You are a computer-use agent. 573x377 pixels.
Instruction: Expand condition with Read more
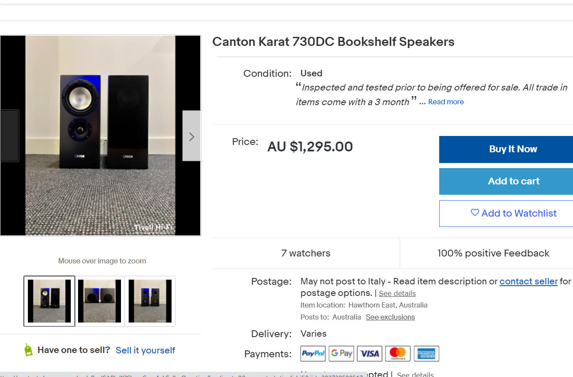click(446, 102)
